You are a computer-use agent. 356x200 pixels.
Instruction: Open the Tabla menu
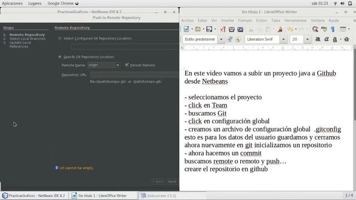276,21
